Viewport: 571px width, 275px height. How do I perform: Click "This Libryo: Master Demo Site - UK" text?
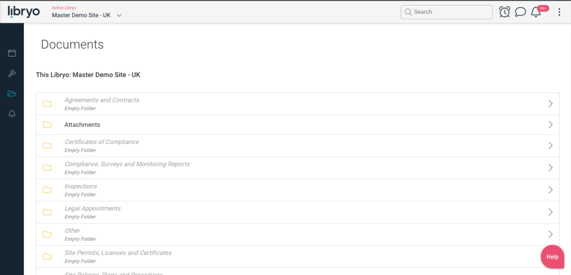click(x=88, y=75)
